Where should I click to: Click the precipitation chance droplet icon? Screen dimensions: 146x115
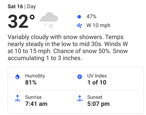coord(79,17)
